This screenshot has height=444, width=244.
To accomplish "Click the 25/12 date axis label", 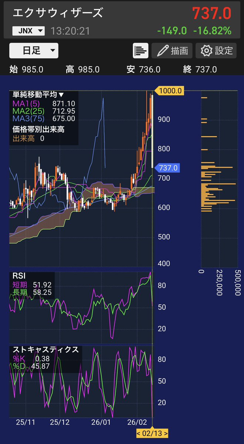I will coord(60,421).
